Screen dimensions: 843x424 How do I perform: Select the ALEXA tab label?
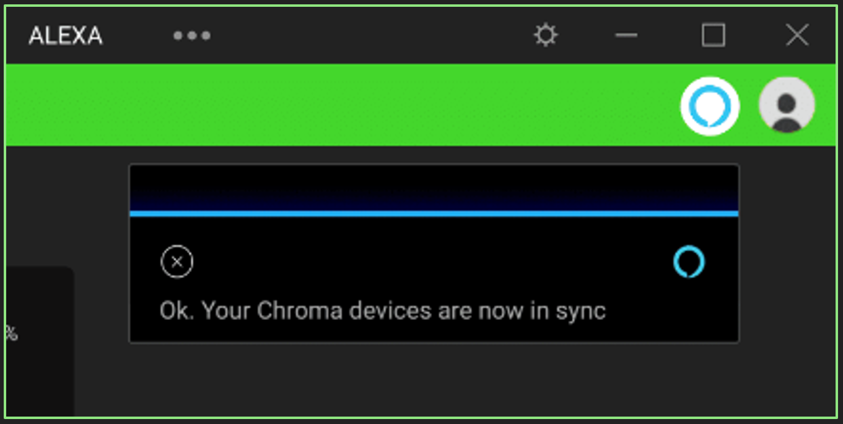pos(66,36)
